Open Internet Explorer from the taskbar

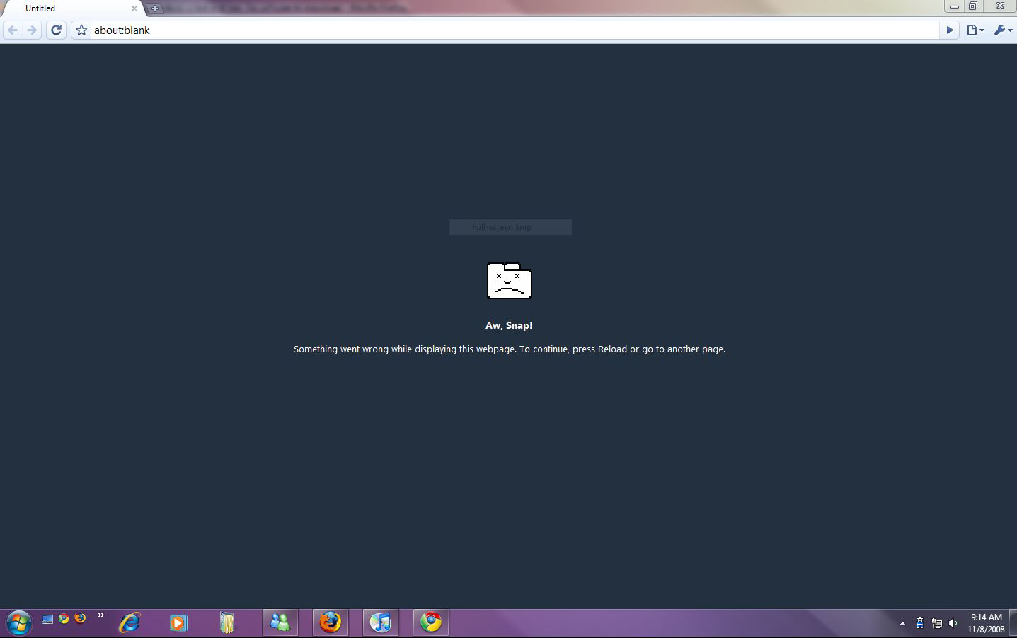click(130, 622)
